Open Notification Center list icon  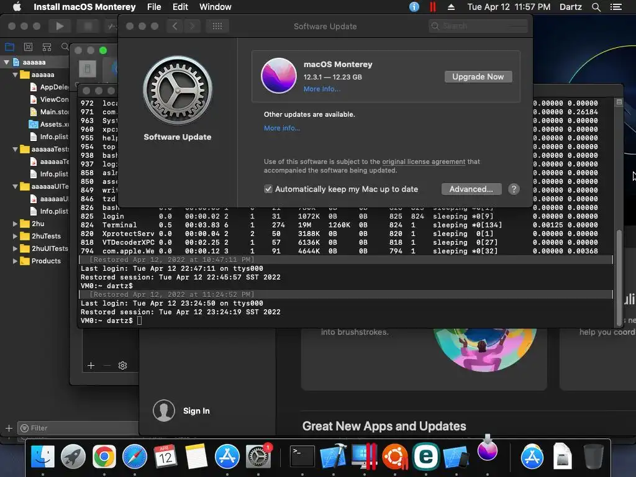coord(616,7)
